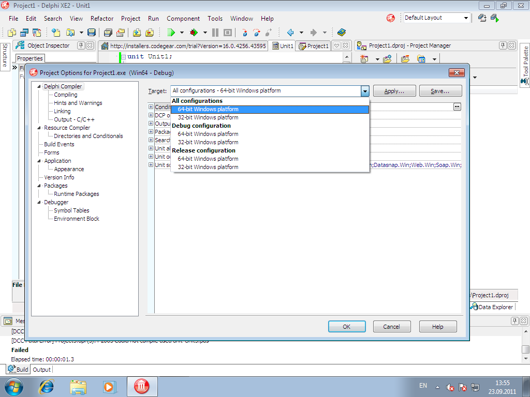The height and width of the screenshot is (397, 530).
Task: Open dropdown arrow next to Run button
Action: 182,33
